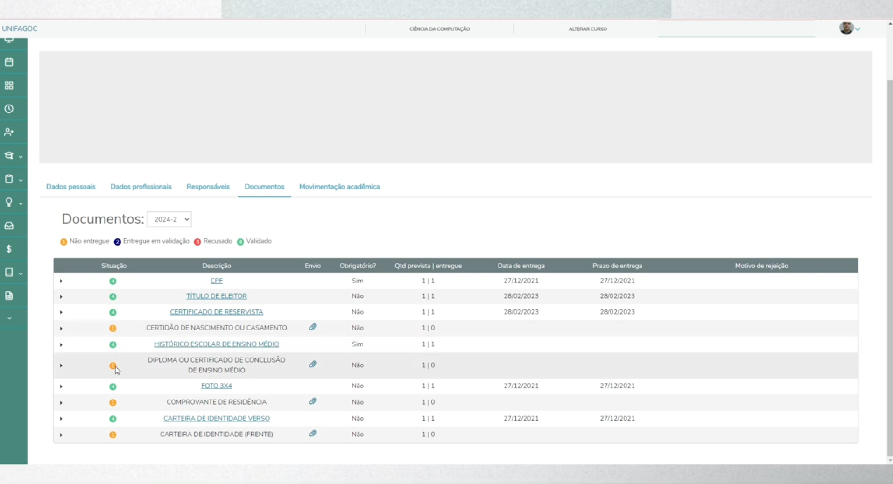Viewport: 893px width, 484px height.
Task: Click paperclip for Carteira de Identidade (Frente)
Action: [313, 434]
